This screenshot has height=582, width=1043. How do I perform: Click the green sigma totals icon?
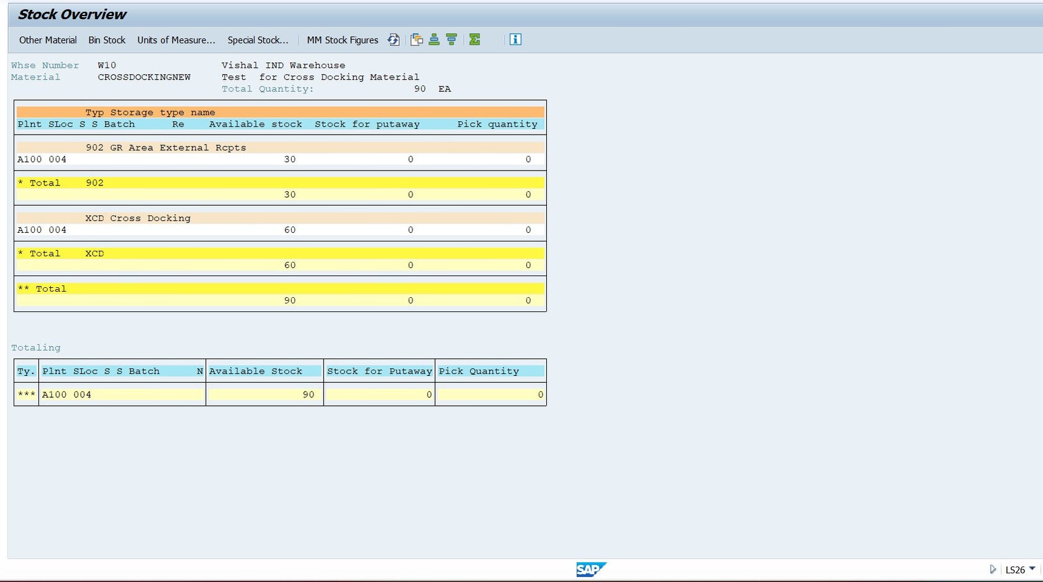pyautogui.click(x=474, y=40)
